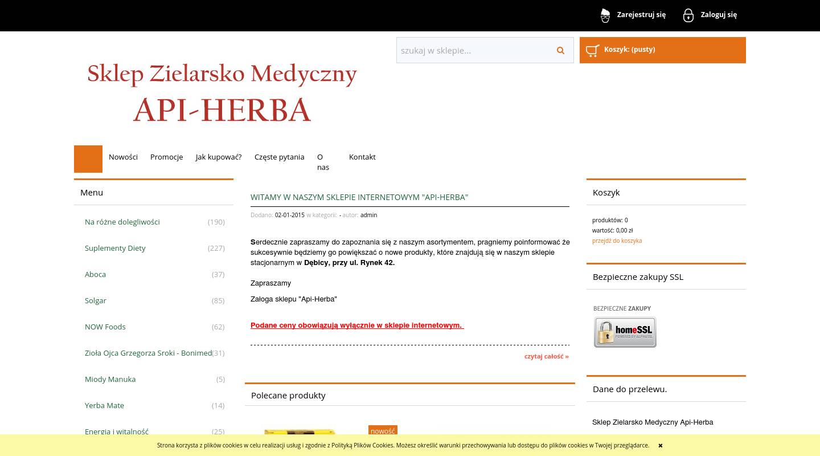Click the Bezpieczne zakupy SSL heading
This screenshot has width=820, height=456.
[638, 276]
